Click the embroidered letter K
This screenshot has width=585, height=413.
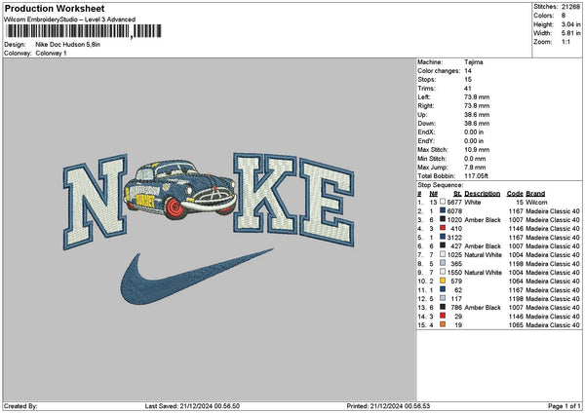point(265,193)
